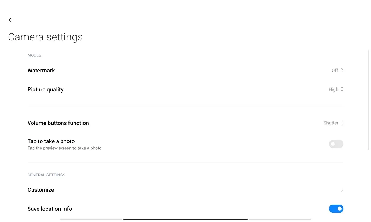This screenshot has width=371, height=222.
Task: Tap the back arrow icon
Action: tap(12, 20)
